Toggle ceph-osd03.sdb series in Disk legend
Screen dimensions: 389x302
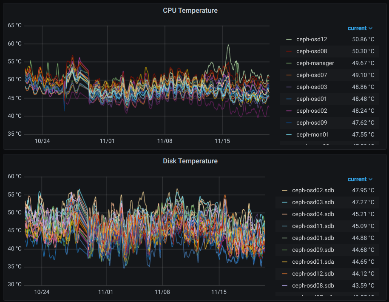(x=313, y=202)
